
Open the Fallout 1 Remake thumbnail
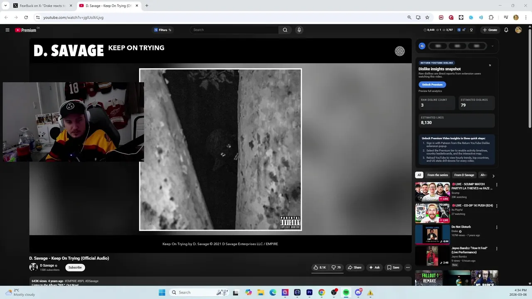[x=428, y=278]
